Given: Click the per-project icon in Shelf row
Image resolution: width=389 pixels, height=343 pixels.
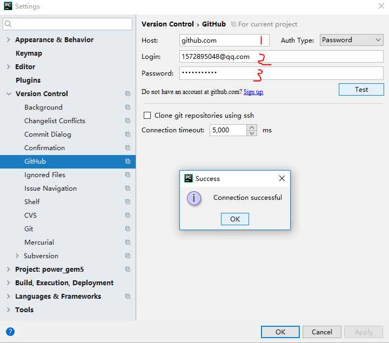Looking at the screenshot, I should 128,201.
